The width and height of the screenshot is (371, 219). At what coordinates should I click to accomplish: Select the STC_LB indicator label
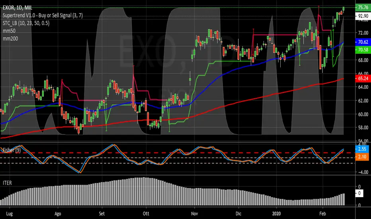pos(26,23)
